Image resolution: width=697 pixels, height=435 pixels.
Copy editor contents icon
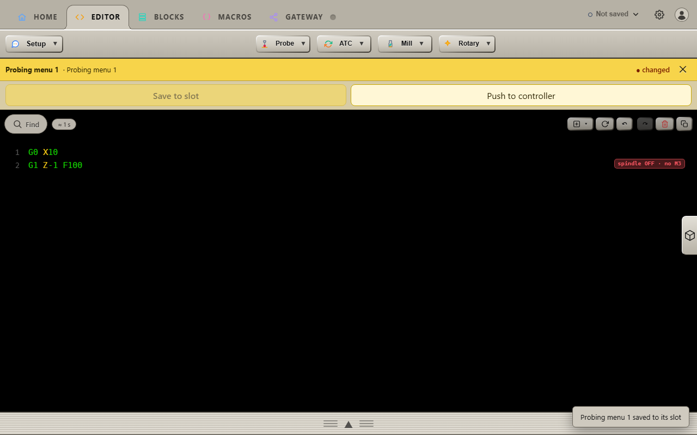684,124
